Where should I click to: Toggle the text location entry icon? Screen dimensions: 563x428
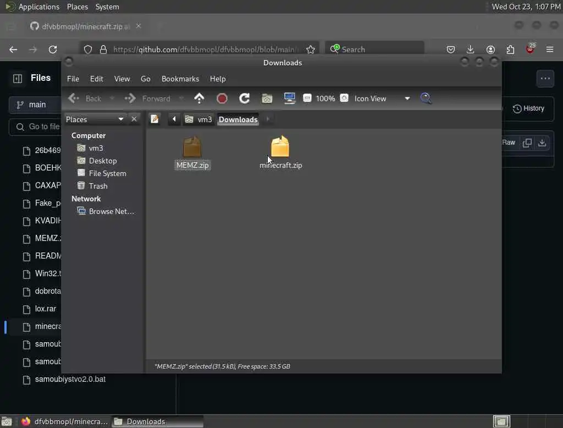tap(154, 119)
